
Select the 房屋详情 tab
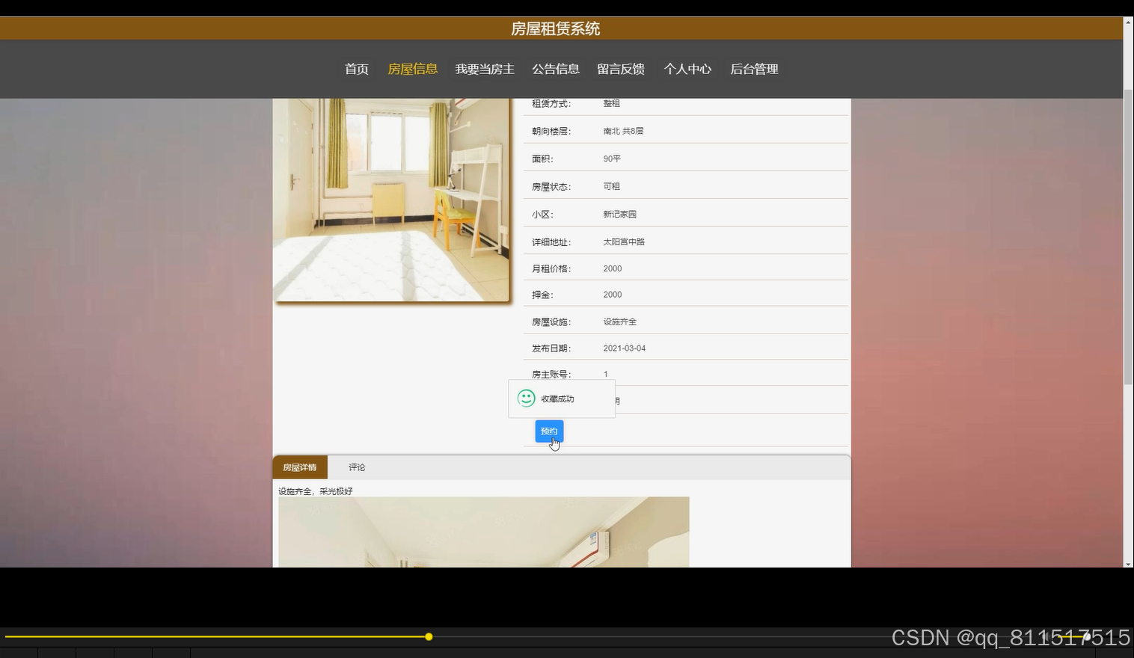point(300,467)
